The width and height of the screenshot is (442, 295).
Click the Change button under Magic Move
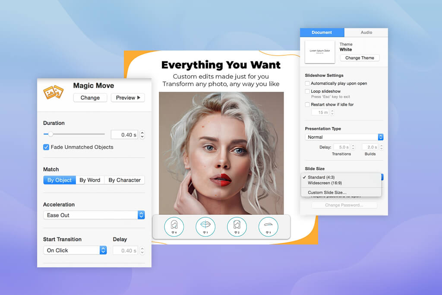[90, 98]
